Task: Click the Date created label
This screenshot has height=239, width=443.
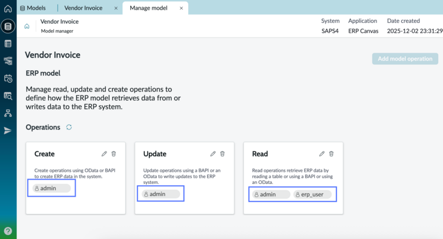Action: pyautogui.click(x=404, y=21)
